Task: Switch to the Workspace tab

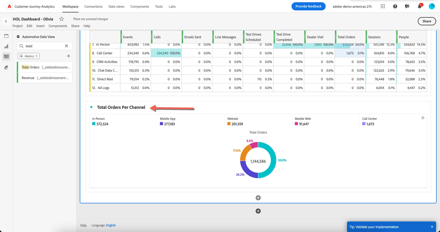Action: 70,6
